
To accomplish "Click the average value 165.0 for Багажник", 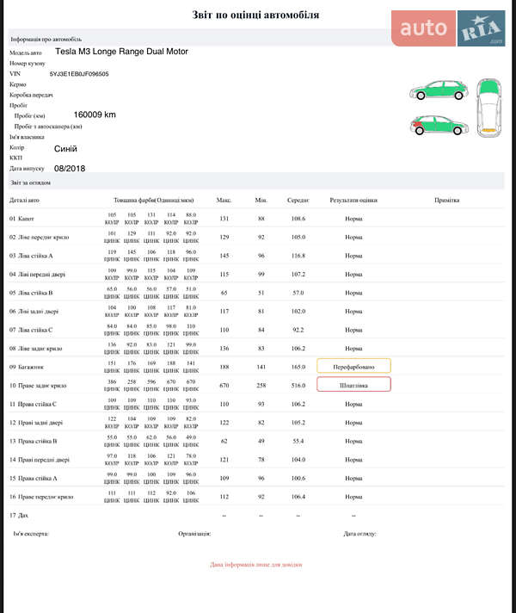I will tap(298, 367).
